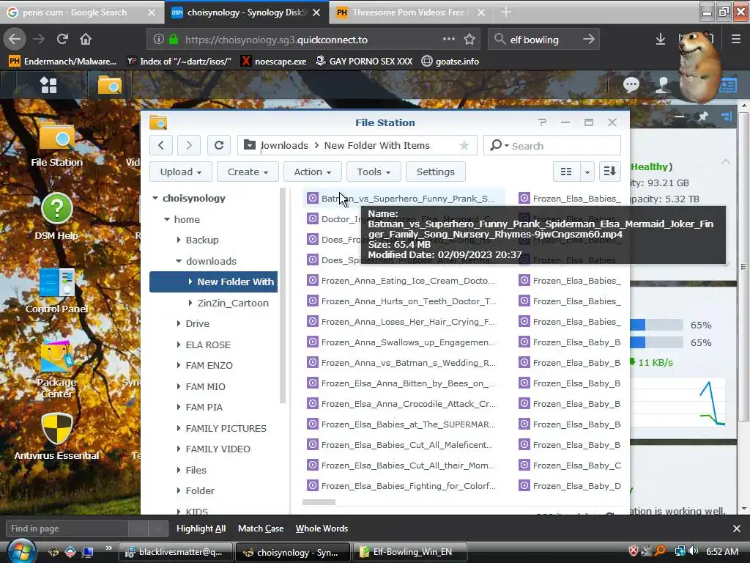This screenshot has height=563, width=750.
Task: Refresh the File Station folder listing
Action: point(218,145)
